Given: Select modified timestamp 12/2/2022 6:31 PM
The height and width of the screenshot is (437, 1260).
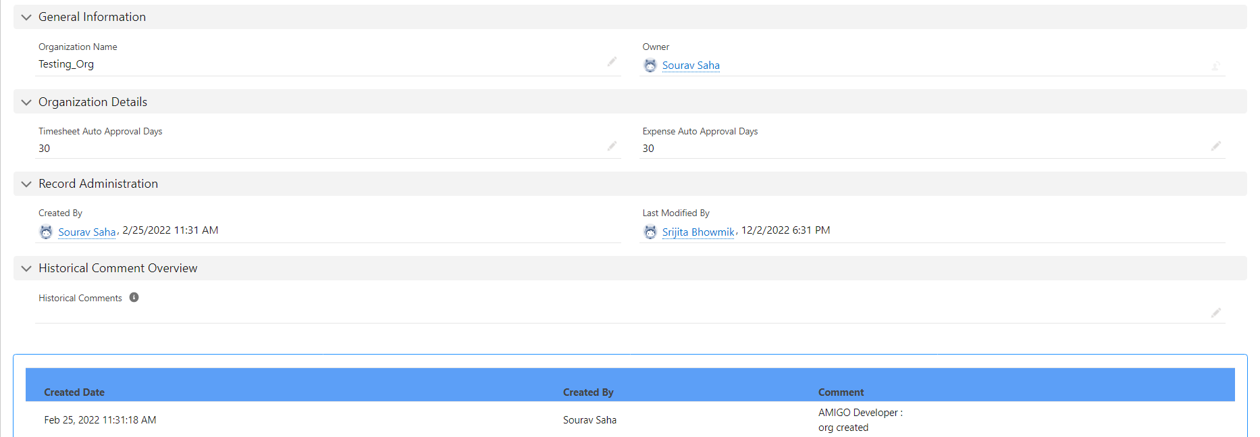Looking at the screenshot, I should (x=785, y=230).
